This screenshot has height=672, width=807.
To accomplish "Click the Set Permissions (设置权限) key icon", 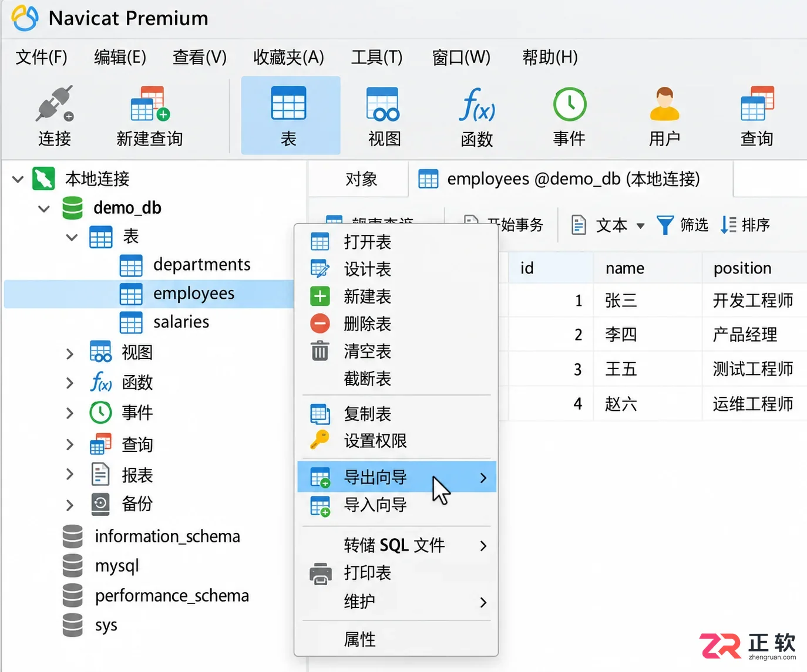I will pyautogui.click(x=320, y=440).
